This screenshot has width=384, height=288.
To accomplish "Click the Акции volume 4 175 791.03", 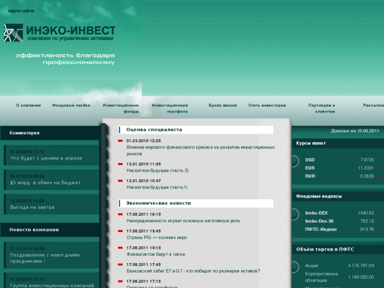I will coord(361,266).
